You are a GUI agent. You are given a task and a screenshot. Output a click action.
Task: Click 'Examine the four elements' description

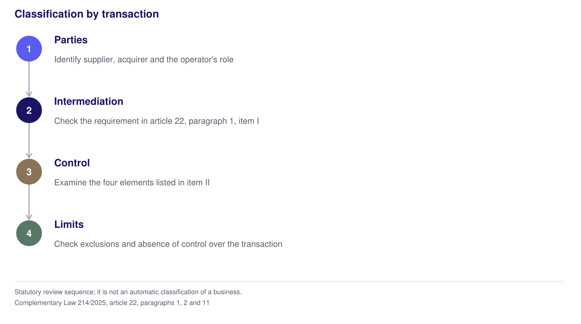coord(132,183)
